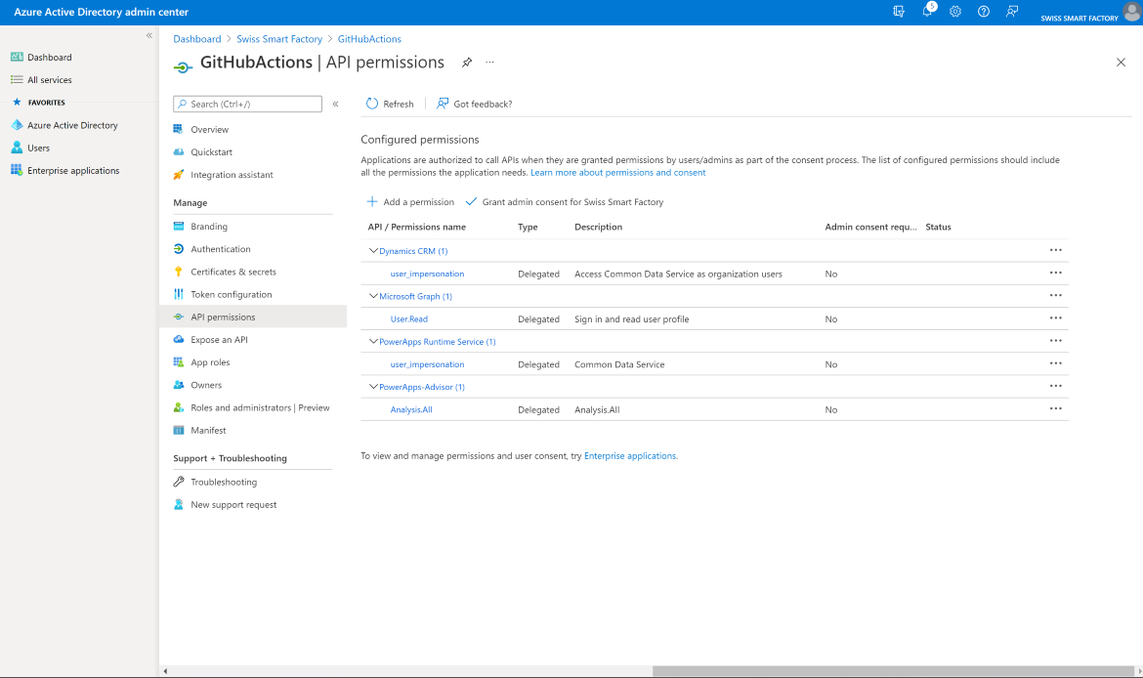
Task: Open Learn more about permissions and consent
Action: [618, 173]
